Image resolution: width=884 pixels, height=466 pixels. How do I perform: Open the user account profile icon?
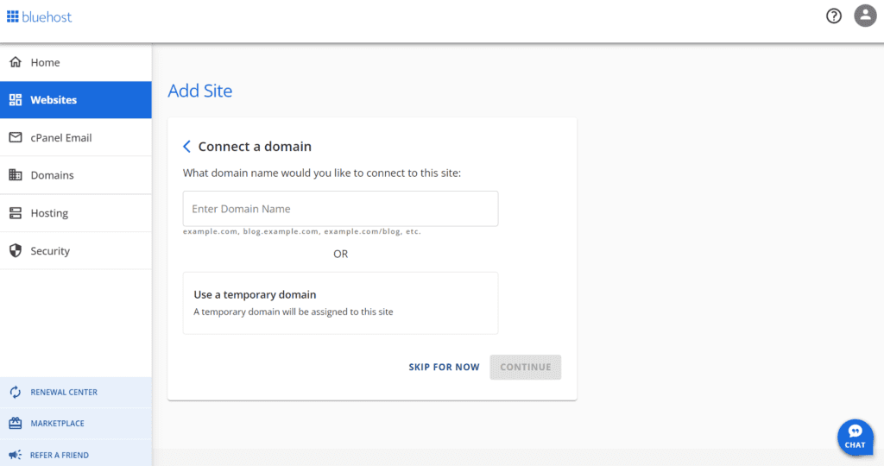coord(865,16)
